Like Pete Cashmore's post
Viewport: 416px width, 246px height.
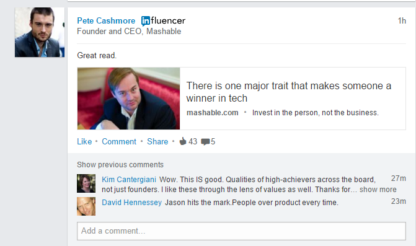pyautogui.click(x=84, y=141)
